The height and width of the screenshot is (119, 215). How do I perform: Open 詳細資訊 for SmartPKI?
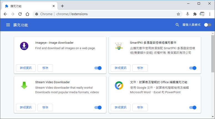click(121, 68)
